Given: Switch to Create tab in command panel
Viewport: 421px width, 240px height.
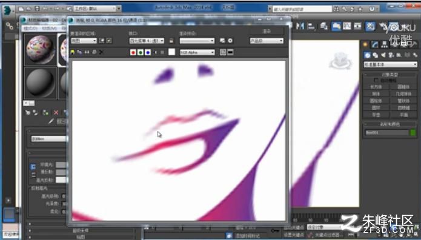Looking at the screenshot, I should click(365, 45).
